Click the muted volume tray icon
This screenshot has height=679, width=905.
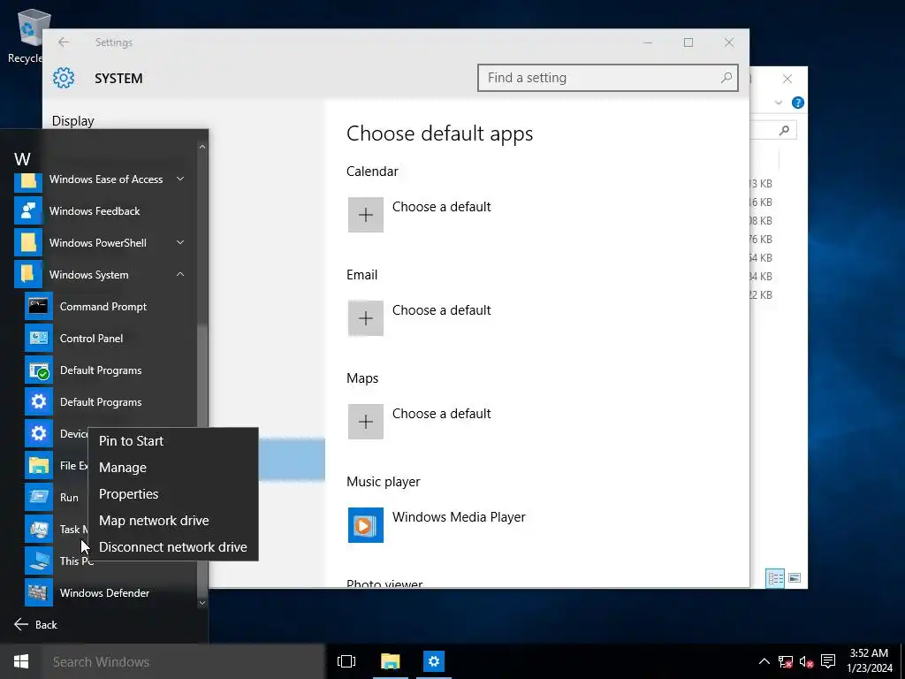(806, 661)
